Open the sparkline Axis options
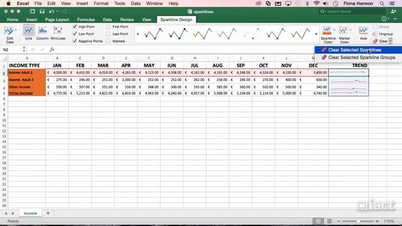 (x=363, y=33)
